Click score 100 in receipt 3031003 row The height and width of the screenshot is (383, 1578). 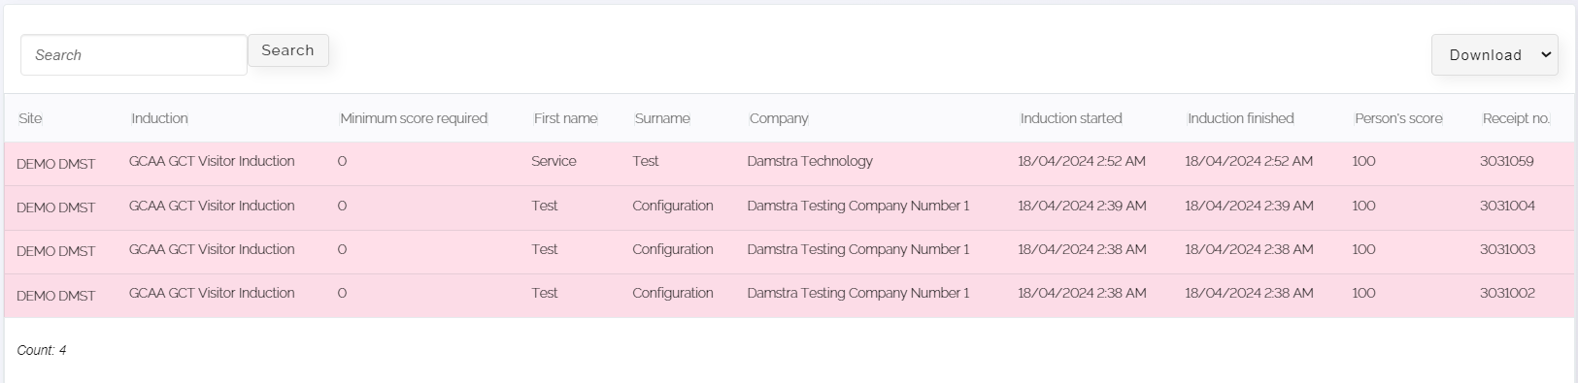[x=1363, y=249]
